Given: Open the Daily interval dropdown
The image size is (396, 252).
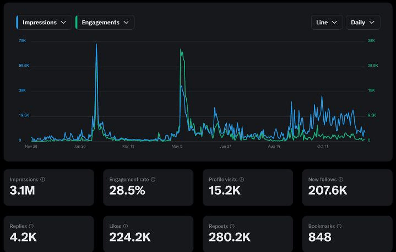Looking at the screenshot, I should point(363,22).
